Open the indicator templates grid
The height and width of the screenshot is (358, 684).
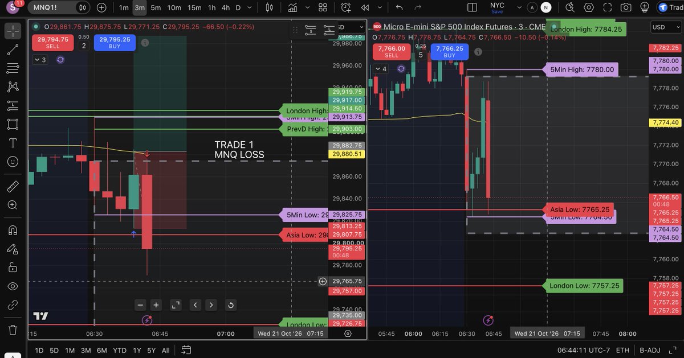click(x=323, y=8)
